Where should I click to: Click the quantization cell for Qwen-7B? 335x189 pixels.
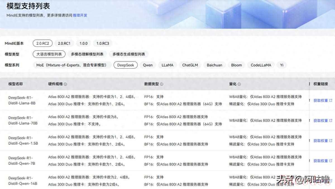click(265, 161)
